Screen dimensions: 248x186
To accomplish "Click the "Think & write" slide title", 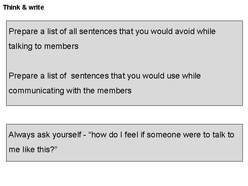I will [23, 7].
